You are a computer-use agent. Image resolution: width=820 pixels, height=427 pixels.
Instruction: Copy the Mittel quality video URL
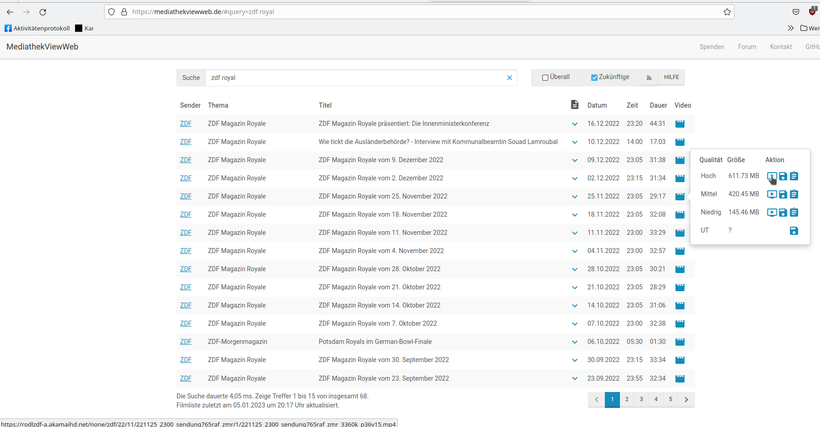pos(794,194)
